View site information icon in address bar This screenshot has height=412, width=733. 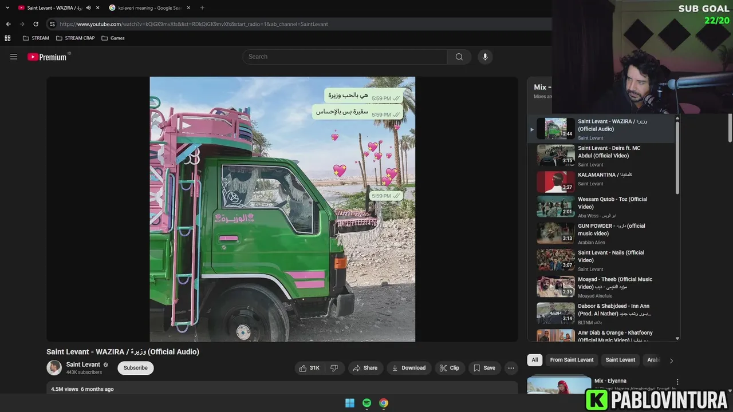(52, 24)
